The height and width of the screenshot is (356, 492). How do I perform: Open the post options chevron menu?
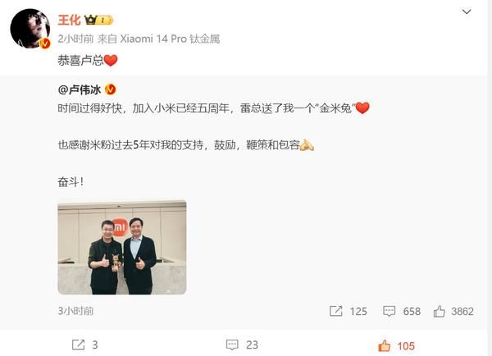pyautogui.click(x=467, y=12)
